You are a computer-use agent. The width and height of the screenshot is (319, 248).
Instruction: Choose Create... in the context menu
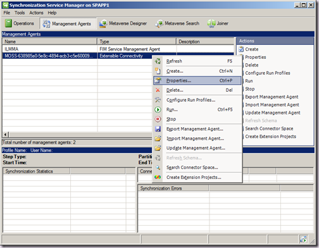(197, 71)
